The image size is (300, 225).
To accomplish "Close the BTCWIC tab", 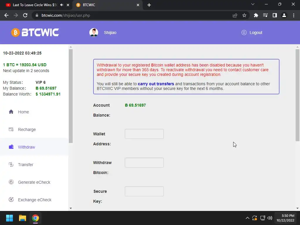I will (x=138, y=5).
